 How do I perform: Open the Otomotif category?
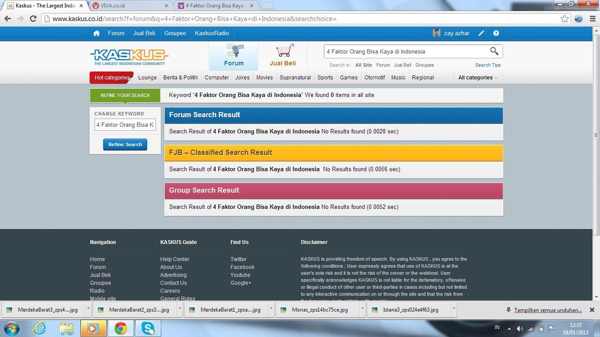tap(375, 78)
